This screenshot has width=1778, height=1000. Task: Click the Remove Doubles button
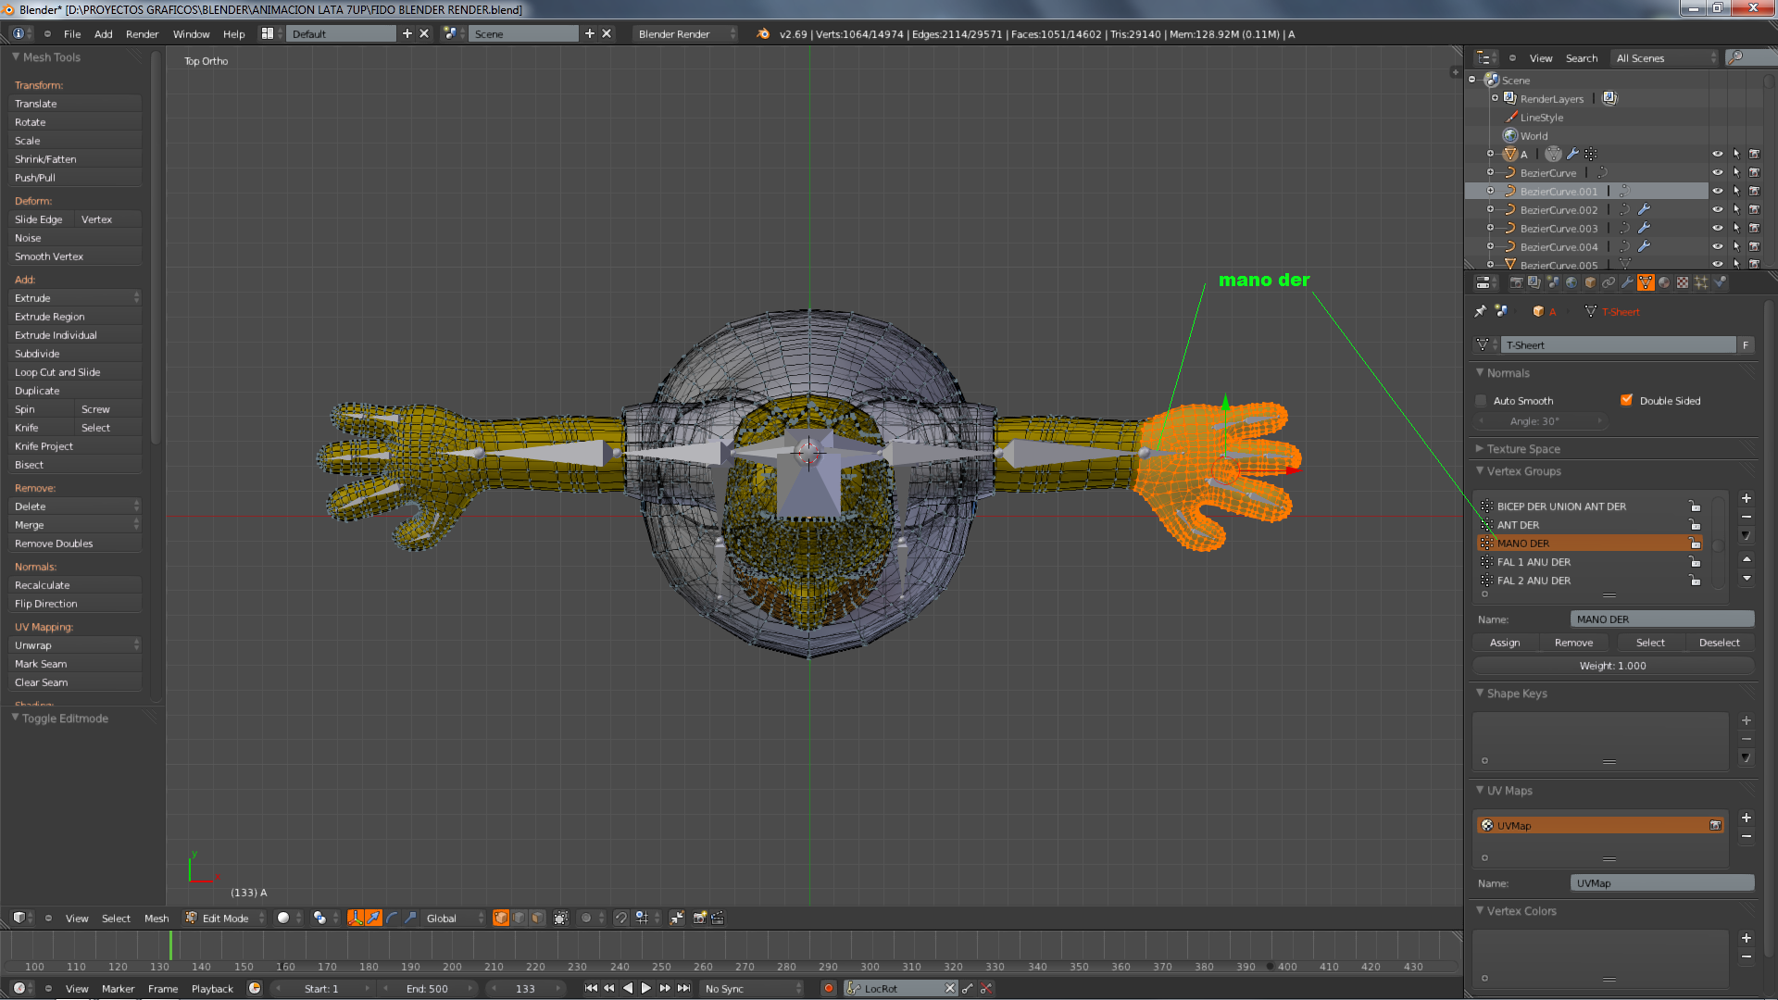(x=54, y=544)
